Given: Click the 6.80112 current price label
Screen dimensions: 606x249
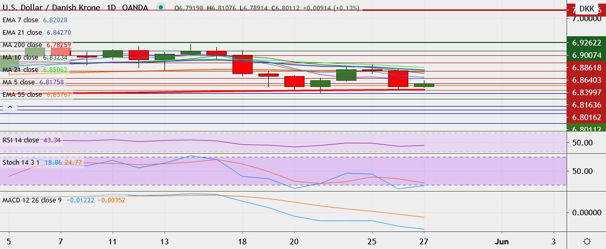Looking at the screenshot, I should [586, 128].
